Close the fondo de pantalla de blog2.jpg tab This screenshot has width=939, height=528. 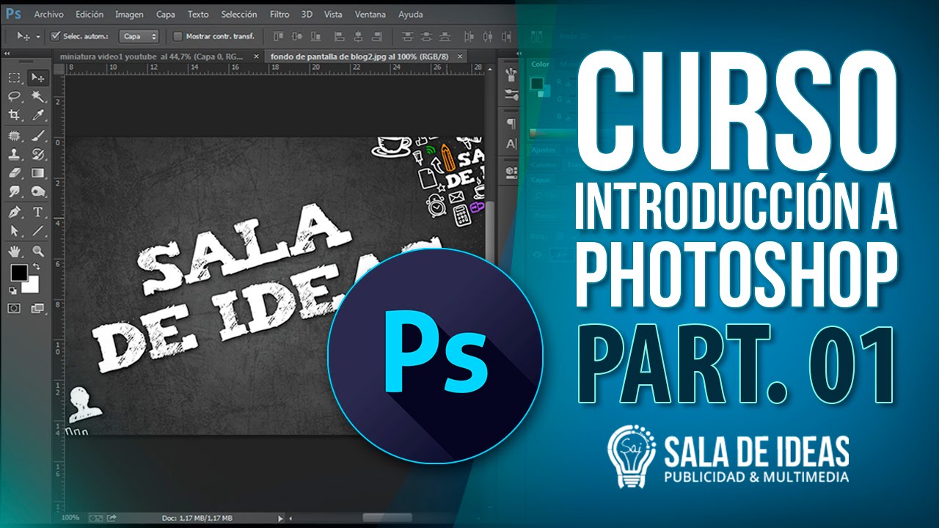[461, 56]
